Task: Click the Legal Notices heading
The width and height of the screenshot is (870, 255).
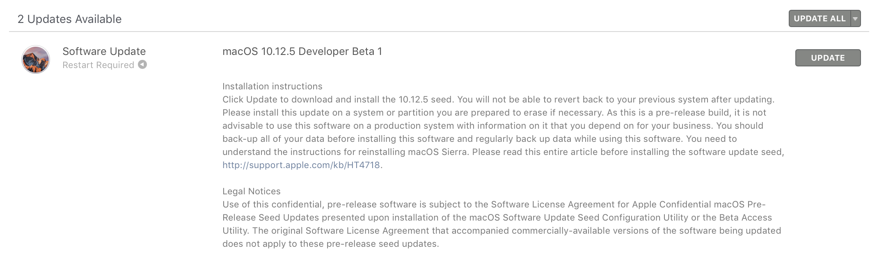Action: pos(251,191)
